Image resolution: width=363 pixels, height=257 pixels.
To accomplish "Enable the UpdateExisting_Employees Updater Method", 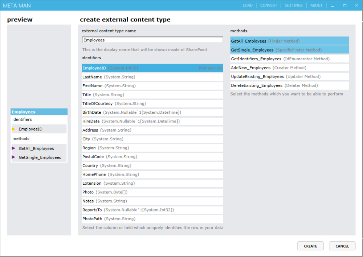I will coord(289,77).
